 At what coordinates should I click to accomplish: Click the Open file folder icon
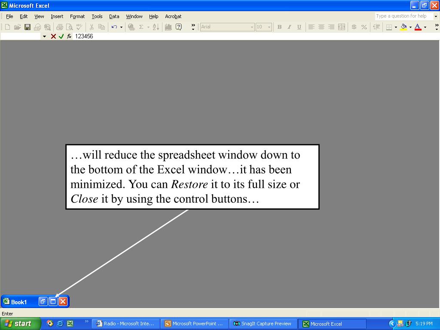[x=17, y=27]
